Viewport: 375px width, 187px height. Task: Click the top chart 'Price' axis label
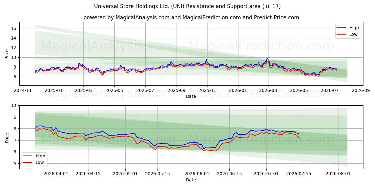click(7, 54)
